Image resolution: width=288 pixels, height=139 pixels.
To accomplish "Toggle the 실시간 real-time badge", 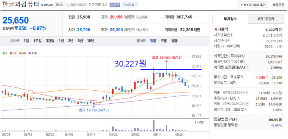I will pos(115,5).
